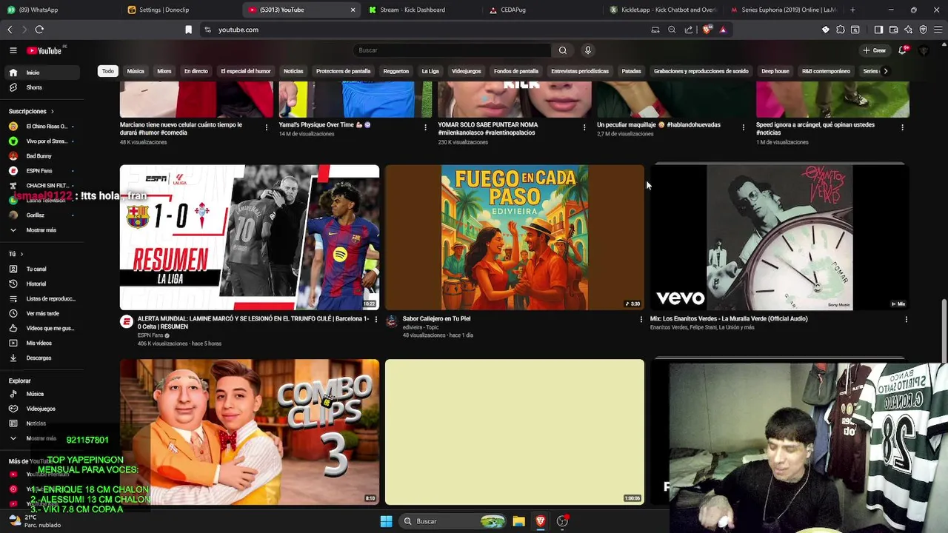This screenshot has width=948, height=533.
Task: Open YouTube notifications bell
Action: click(x=902, y=50)
